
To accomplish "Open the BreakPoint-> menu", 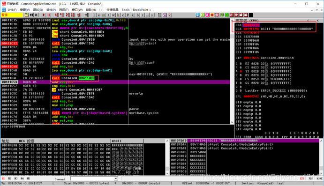I will click(x=142, y=10).
